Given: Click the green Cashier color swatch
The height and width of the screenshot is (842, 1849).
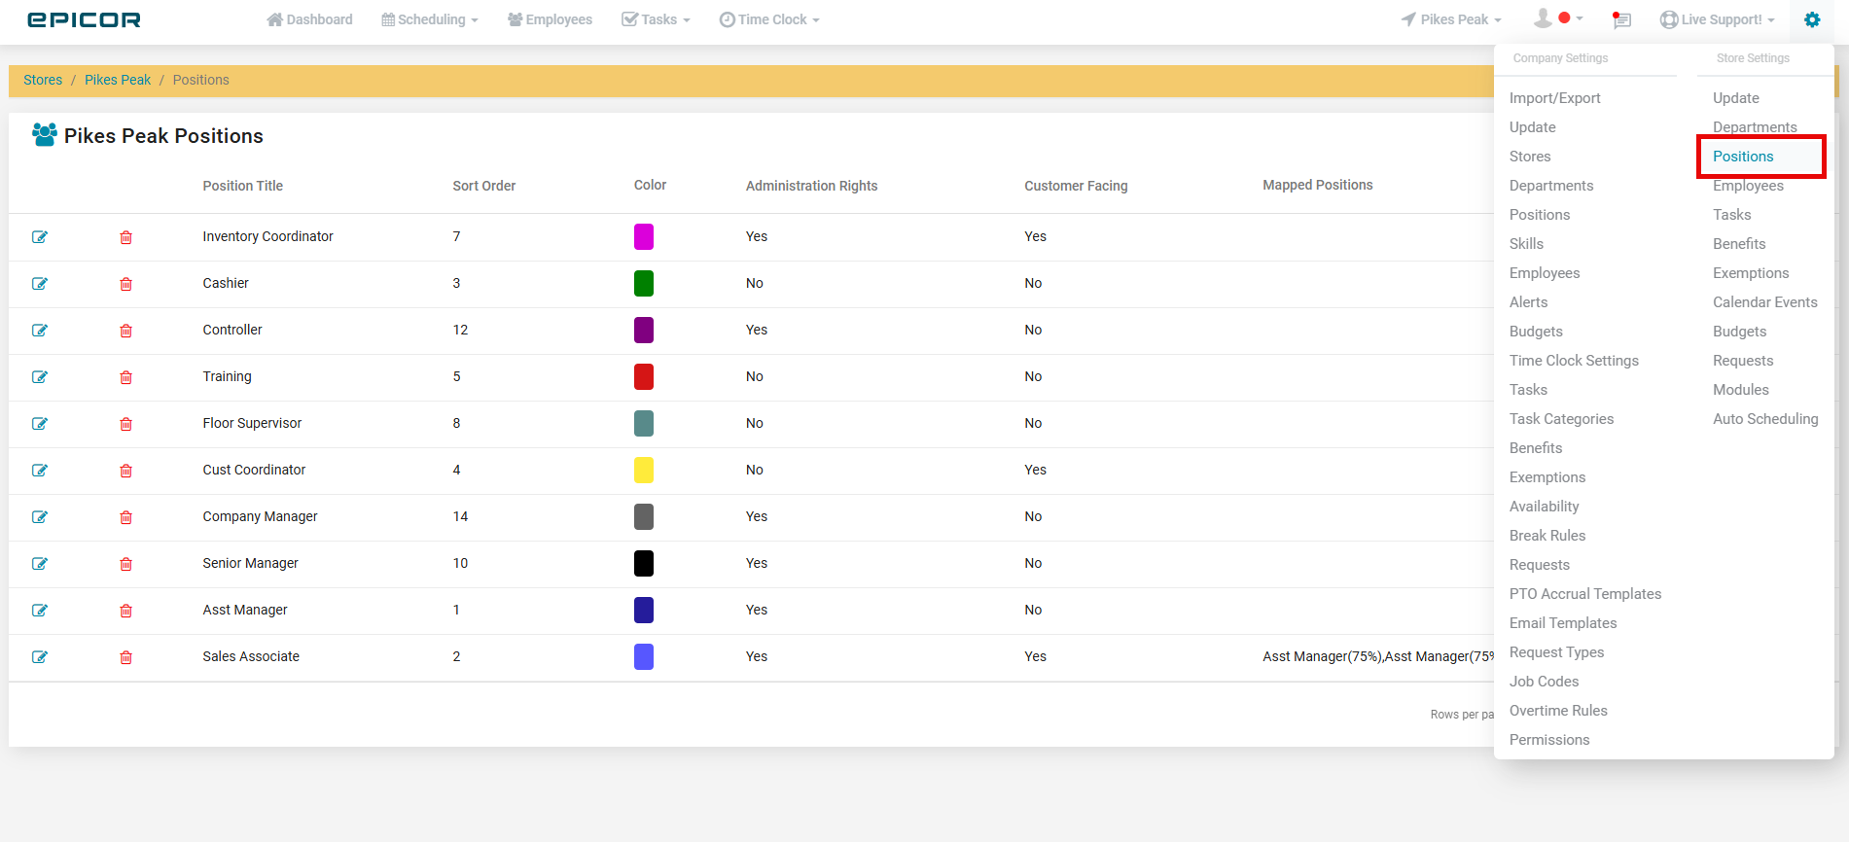Looking at the screenshot, I should click(644, 283).
